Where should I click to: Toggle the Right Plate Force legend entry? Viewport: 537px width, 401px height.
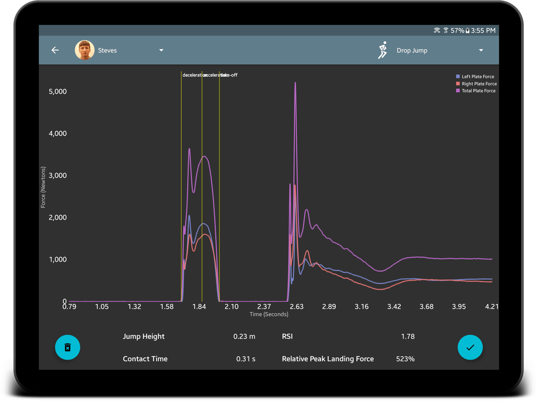(x=479, y=84)
